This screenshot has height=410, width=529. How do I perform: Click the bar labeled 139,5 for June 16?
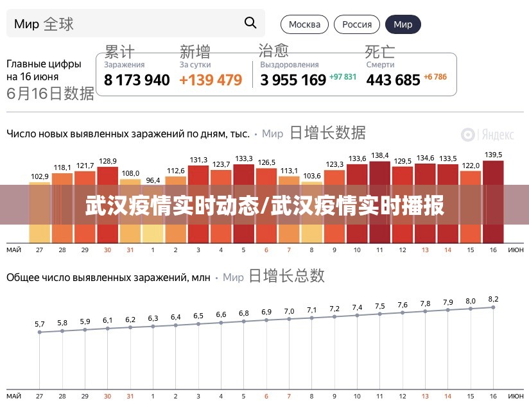point(493,201)
